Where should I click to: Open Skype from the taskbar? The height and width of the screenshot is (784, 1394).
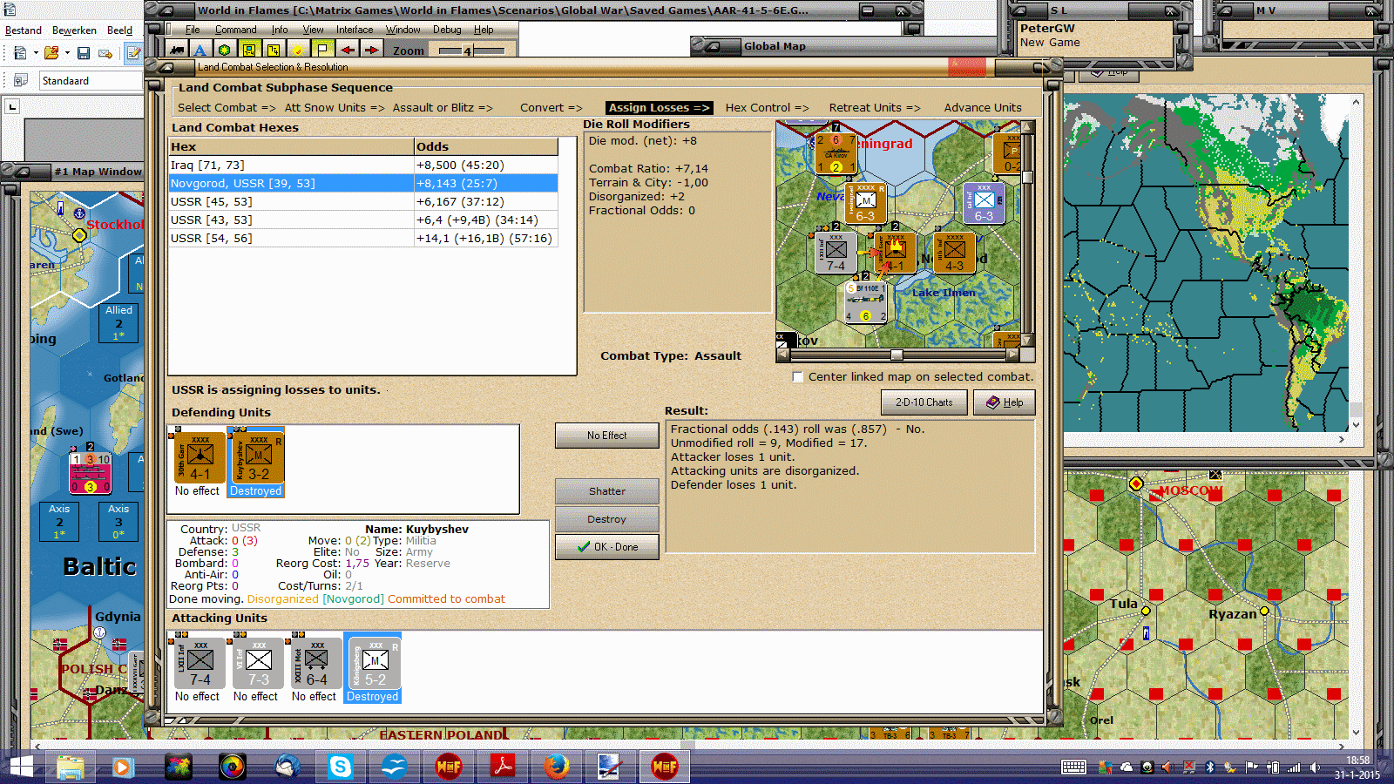[341, 767]
